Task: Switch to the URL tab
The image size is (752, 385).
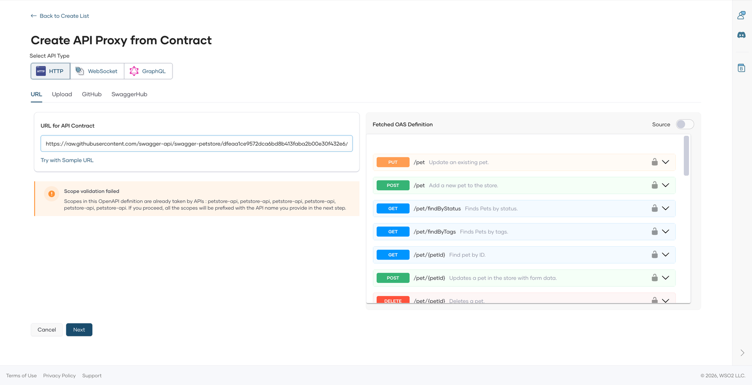Action: 36,94
